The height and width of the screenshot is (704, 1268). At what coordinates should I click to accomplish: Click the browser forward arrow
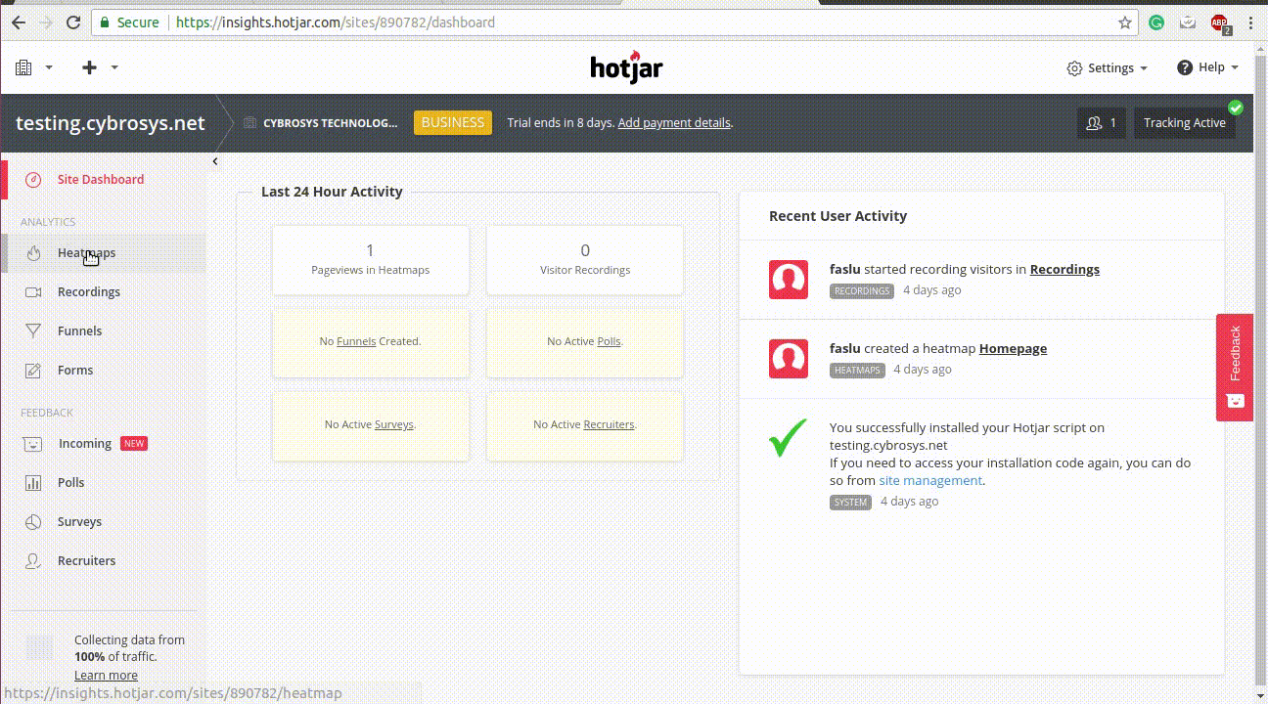point(45,22)
